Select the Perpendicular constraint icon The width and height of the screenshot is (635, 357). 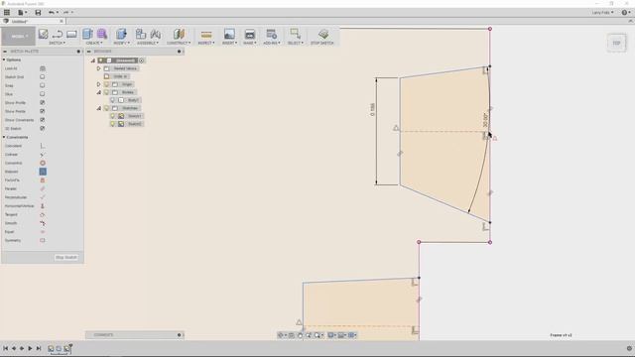[43, 197]
